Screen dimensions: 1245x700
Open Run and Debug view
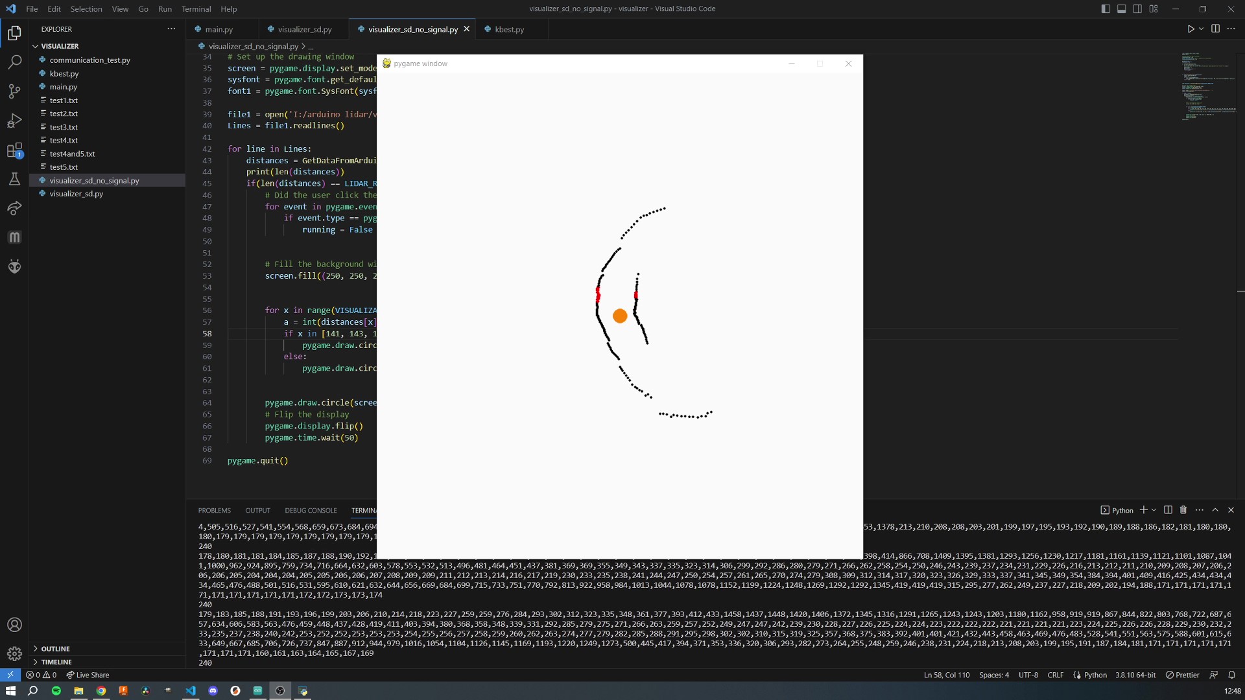[14, 121]
